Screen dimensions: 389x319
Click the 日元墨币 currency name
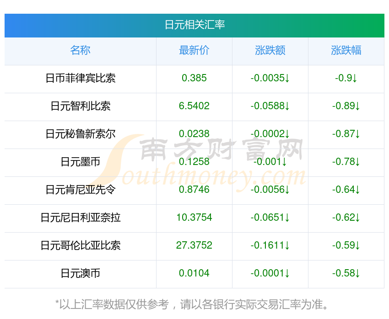point(81,162)
